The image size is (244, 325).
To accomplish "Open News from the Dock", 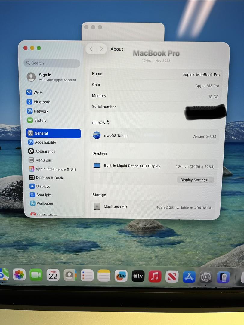I will point(172,277).
